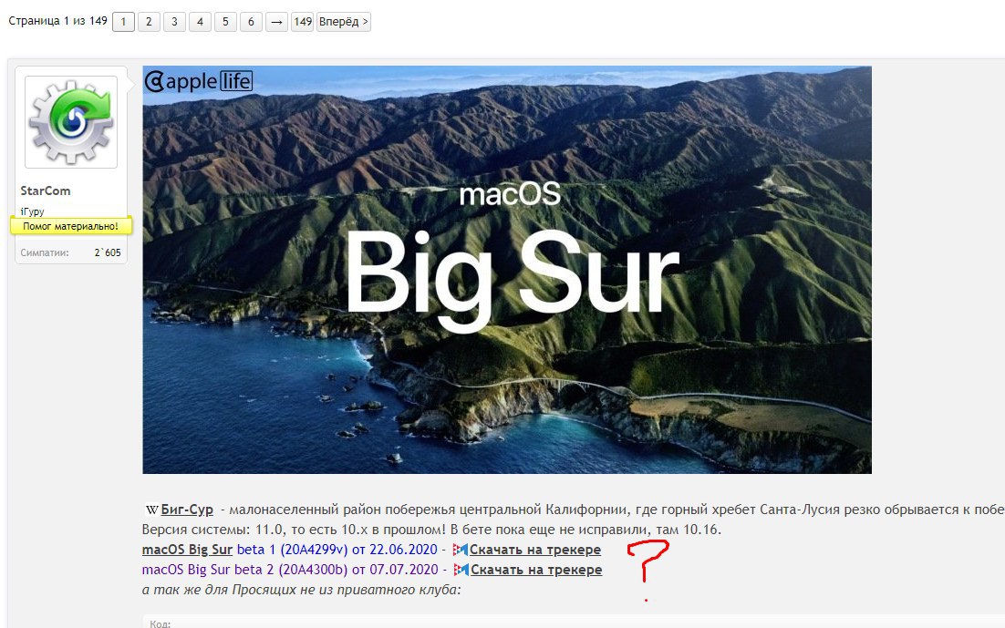This screenshot has height=628, width=1005.
Task: Click line 'а так же для Просящих'
Action: point(301,589)
